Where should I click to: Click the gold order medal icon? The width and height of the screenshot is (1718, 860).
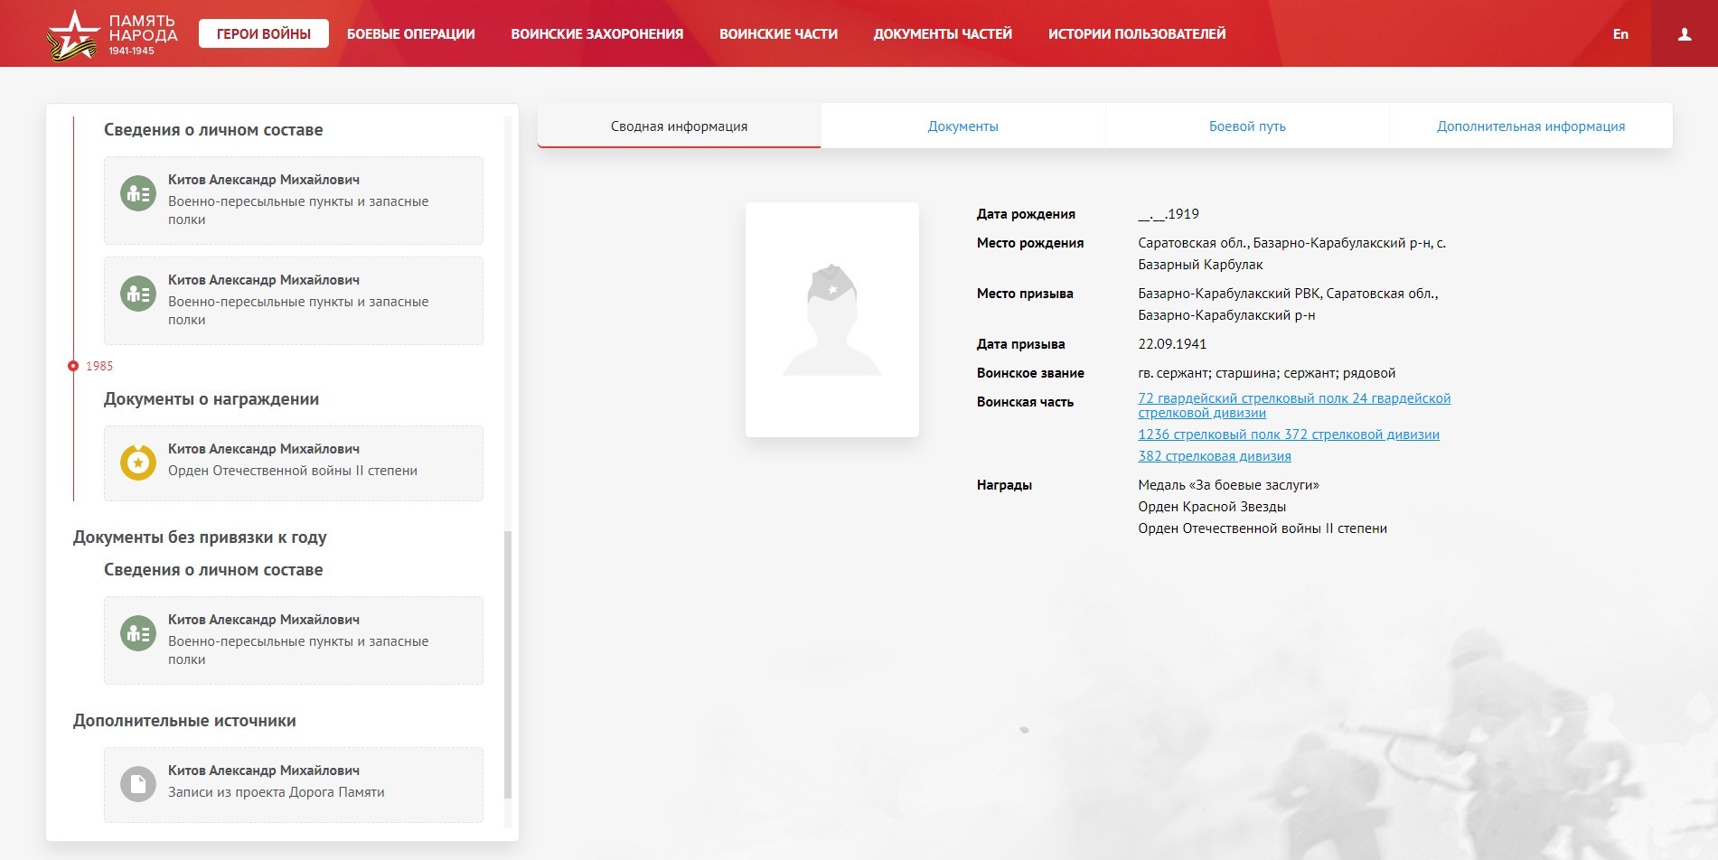(x=138, y=463)
